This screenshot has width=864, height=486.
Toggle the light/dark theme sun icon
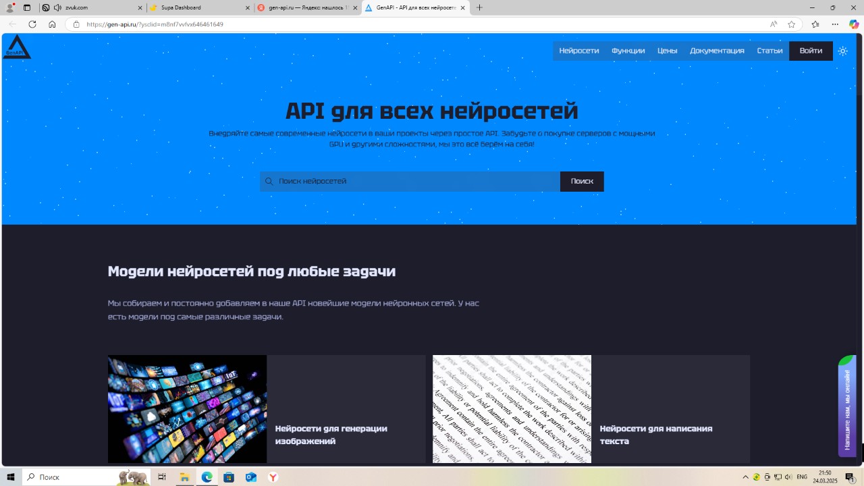[842, 51]
